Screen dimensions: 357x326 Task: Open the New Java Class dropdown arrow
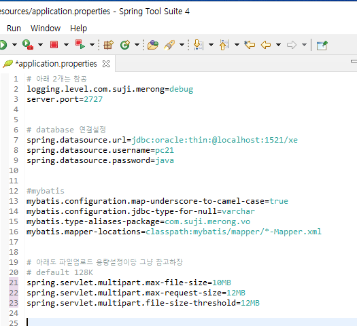pos(137,45)
